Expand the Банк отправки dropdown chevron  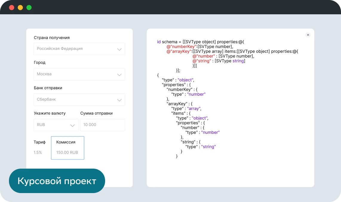point(119,100)
